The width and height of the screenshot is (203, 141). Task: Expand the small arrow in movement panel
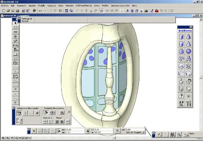coord(69,111)
